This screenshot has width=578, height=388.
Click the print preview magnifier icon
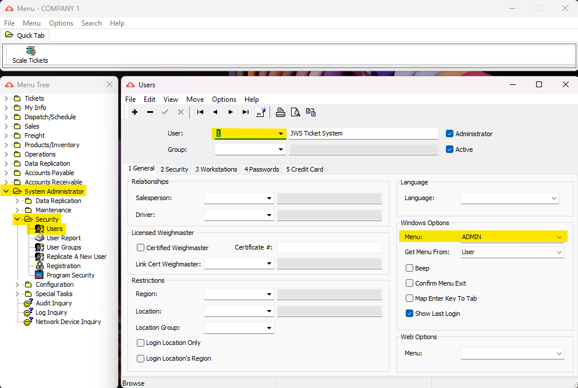295,112
